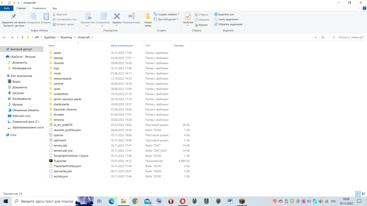
Task: Sort by the Размер column header
Action: coord(182,45)
